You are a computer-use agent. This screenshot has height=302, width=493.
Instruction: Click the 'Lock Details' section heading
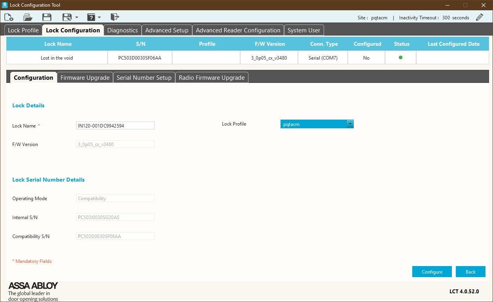click(x=28, y=105)
